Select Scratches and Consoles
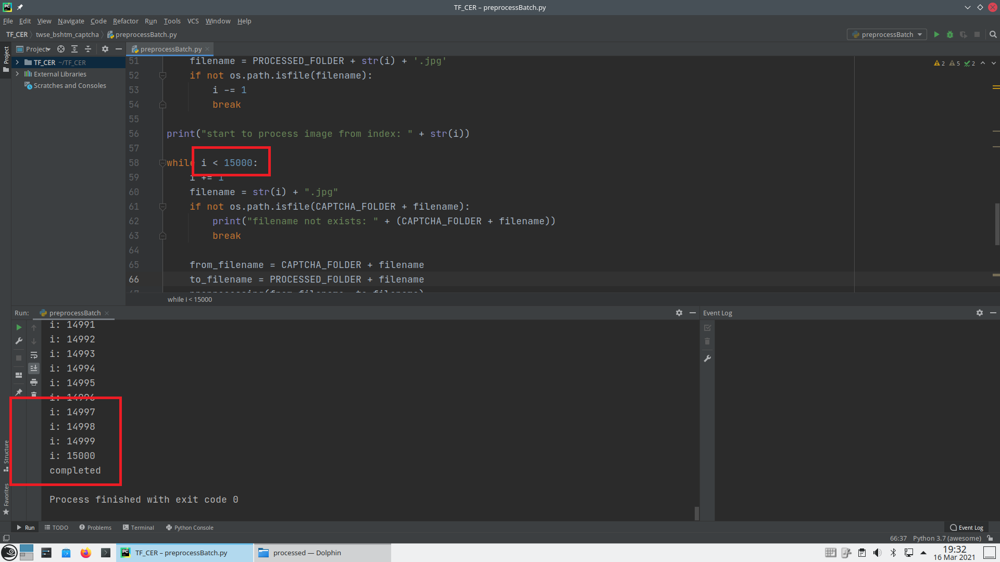Image resolution: width=1000 pixels, height=562 pixels. click(x=69, y=85)
